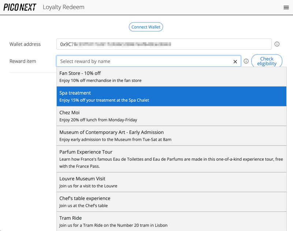This screenshot has height=231, width=293.
Task: Click the Reward item field label
Action: point(23,61)
